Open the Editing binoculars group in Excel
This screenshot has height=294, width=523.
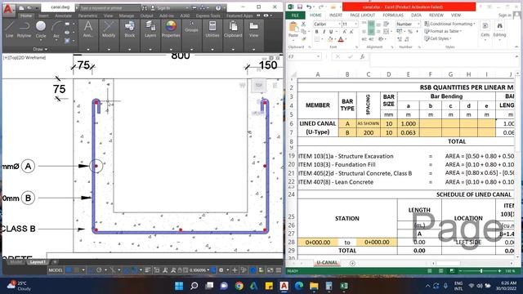click(499, 29)
